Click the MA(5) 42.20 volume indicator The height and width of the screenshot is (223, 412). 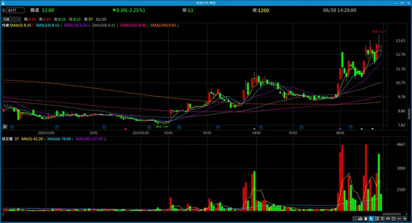tap(33, 139)
